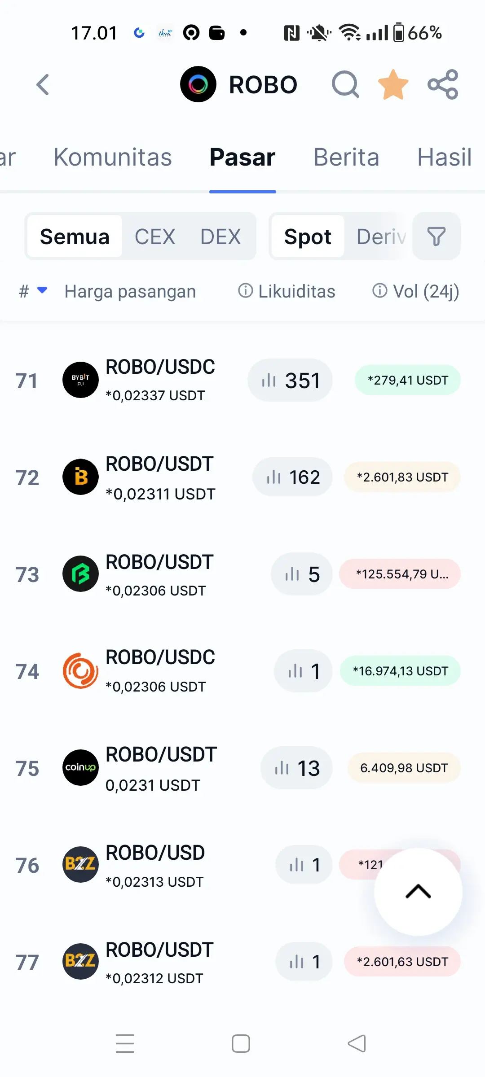
Task: Tap Vol (24j) info icon
Action: coord(379,291)
